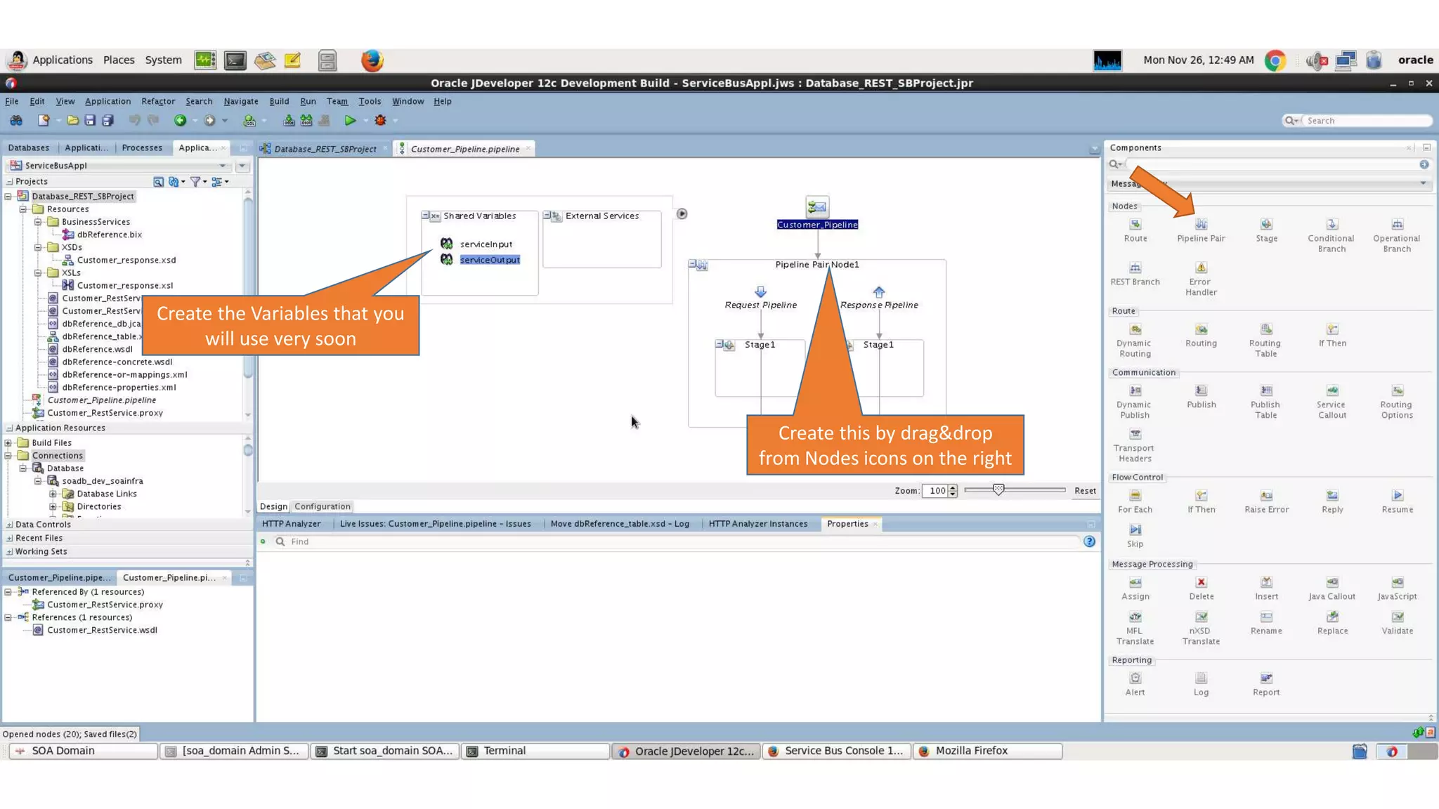Switch to the HTTP Analyzer tab
1439x809 pixels.
tap(291, 524)
